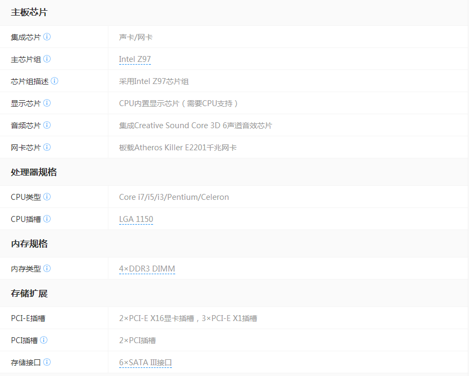Click the info icon beside 集成芯片
Viewport: 469px width, 376px height.
47,37
